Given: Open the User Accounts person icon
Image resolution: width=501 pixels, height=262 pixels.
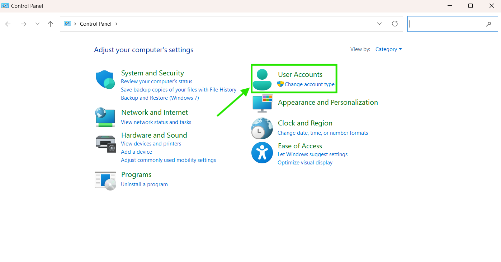Looking at the screenshot, I should (x=262, y=80).
